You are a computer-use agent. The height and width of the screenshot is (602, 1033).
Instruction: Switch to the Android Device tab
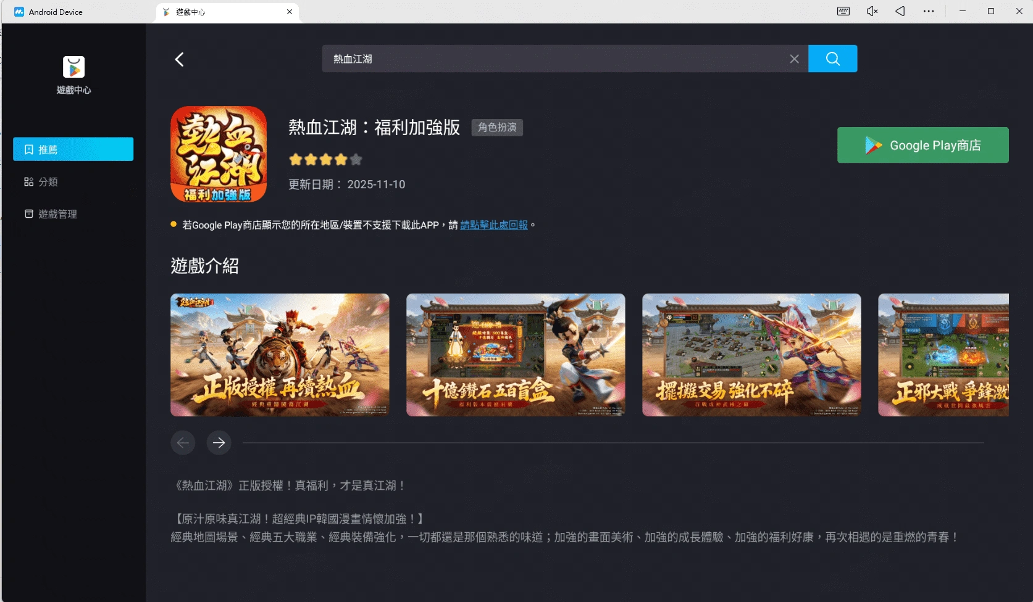tap(56, 12)
